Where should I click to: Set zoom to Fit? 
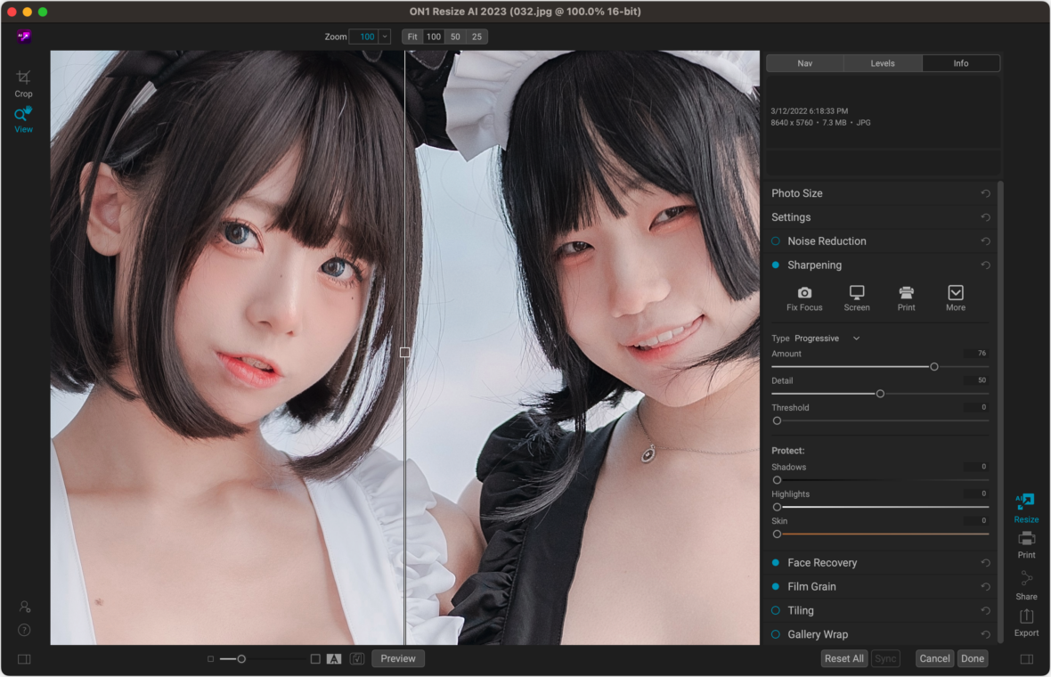pos(412,37)
